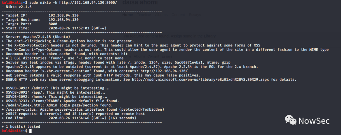Click the terminal cursor block at the last prompt
The image size is (341, 135).
tap(30, 131)
